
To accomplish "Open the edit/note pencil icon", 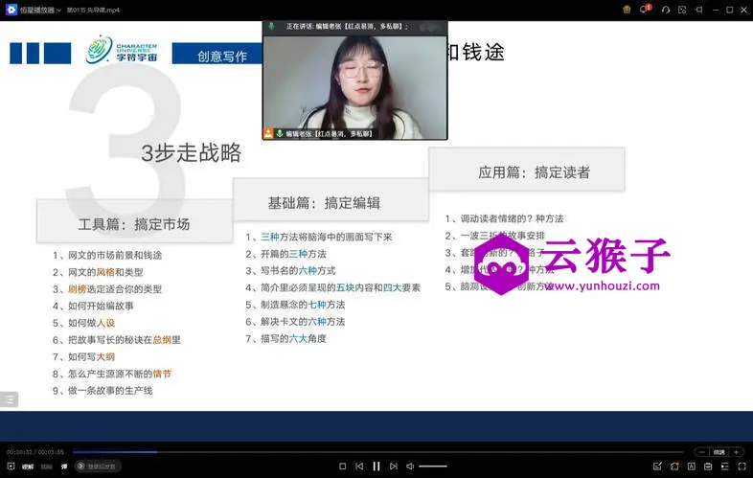I will pos(657,466).
